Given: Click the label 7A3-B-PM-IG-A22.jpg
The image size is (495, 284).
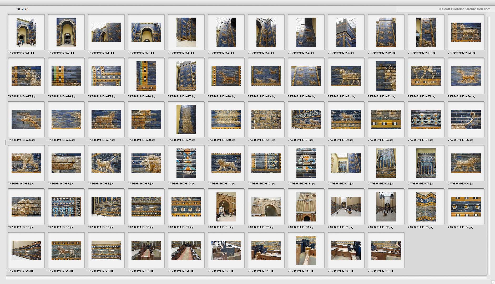Looking at the screenshot, I should pyautogui.click(x=381, y=96).
